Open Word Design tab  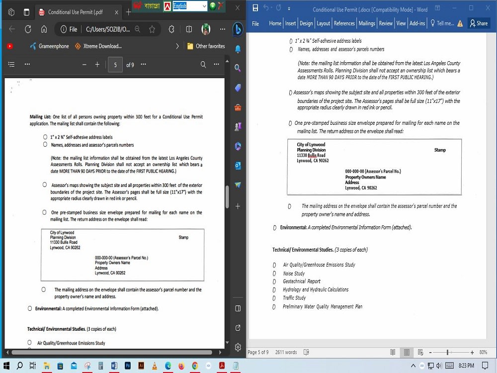(x=306, y=23)
